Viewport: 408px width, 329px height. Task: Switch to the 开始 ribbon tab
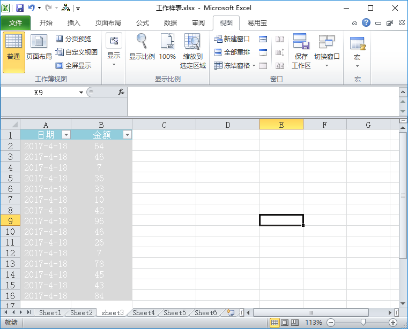pos(46,23)
